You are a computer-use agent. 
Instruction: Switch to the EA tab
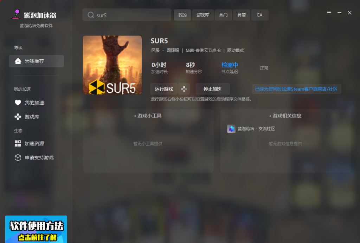(x=260, y=15)
